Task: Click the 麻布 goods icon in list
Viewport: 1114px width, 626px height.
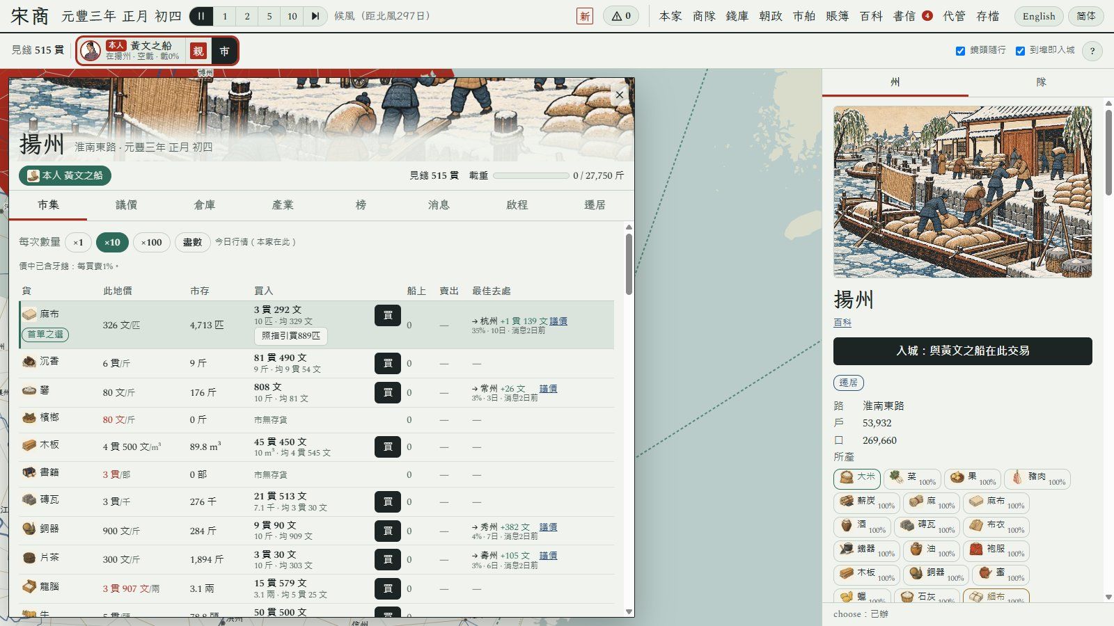Action: (x=29, y=314)
